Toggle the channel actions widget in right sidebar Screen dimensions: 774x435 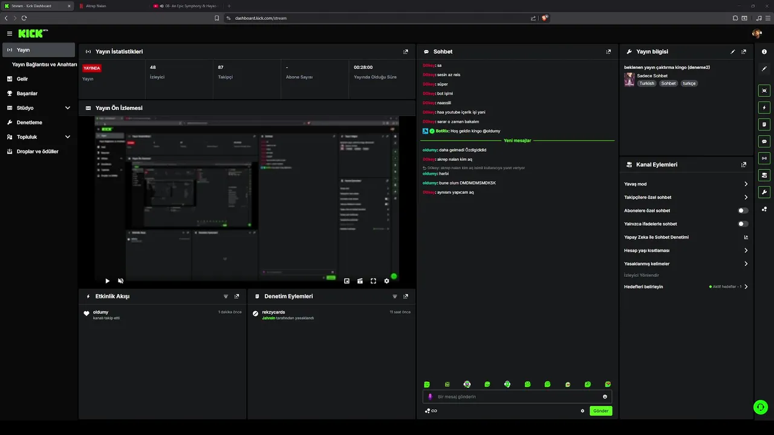coord(764,175)
